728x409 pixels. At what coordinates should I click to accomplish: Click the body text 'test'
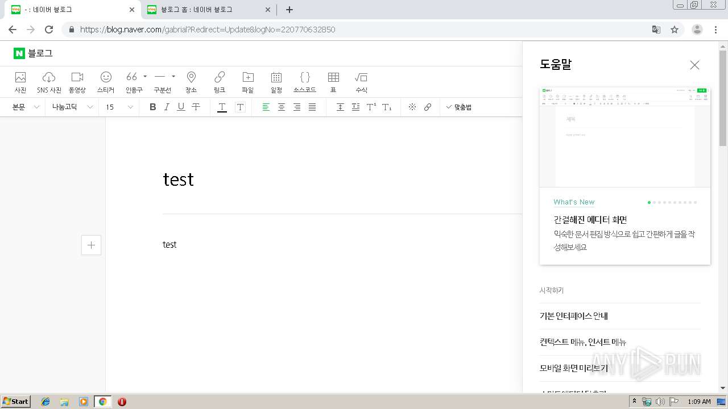tap(169, 244)
